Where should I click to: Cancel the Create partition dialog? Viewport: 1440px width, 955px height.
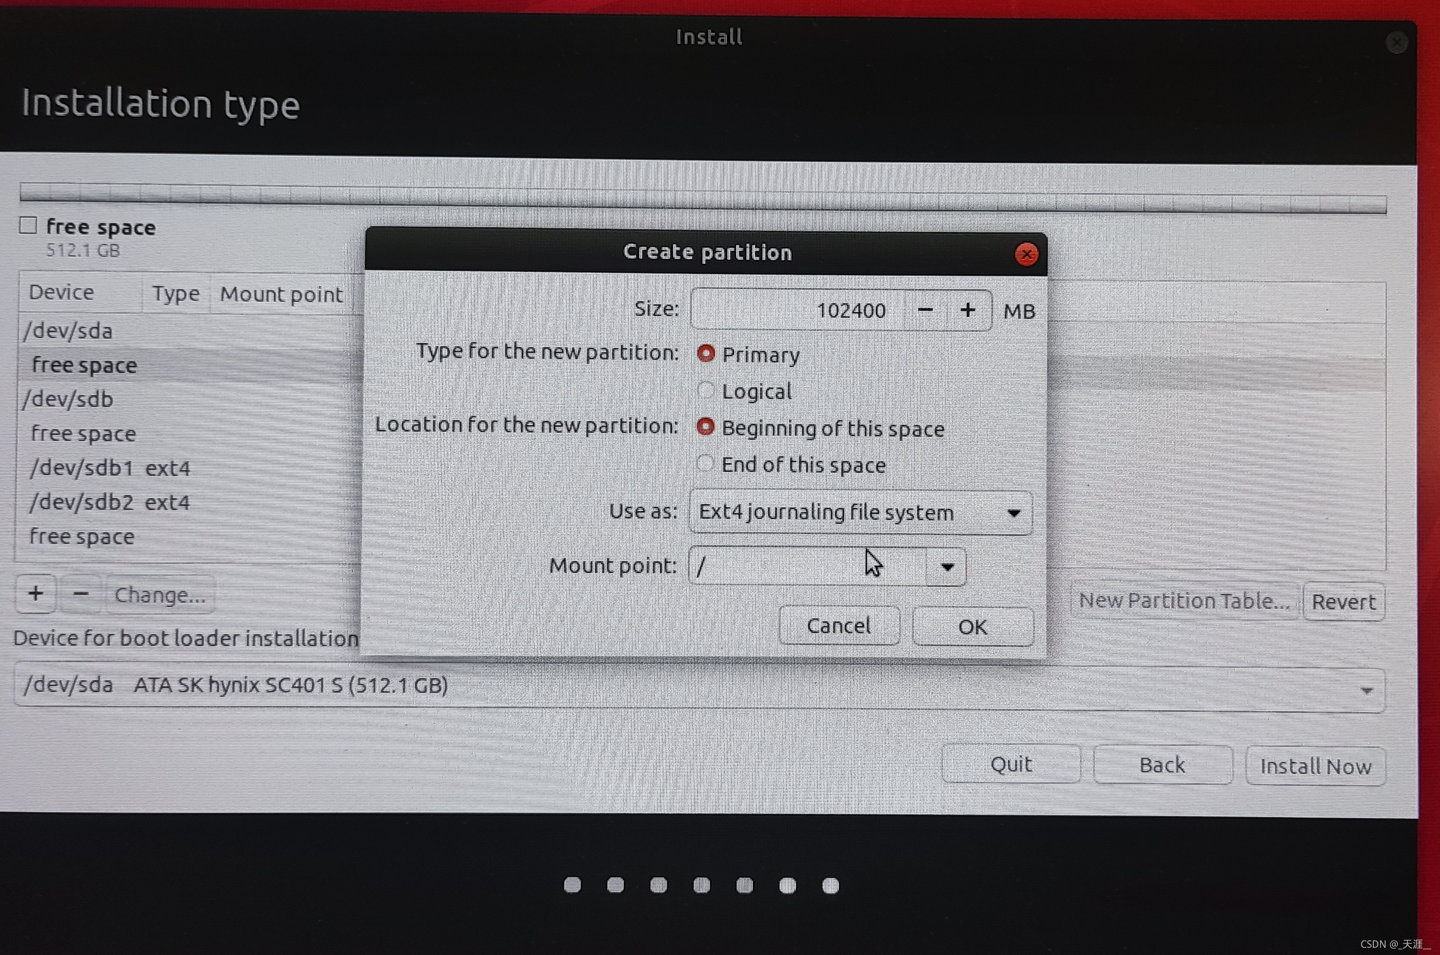pos(839,625)
